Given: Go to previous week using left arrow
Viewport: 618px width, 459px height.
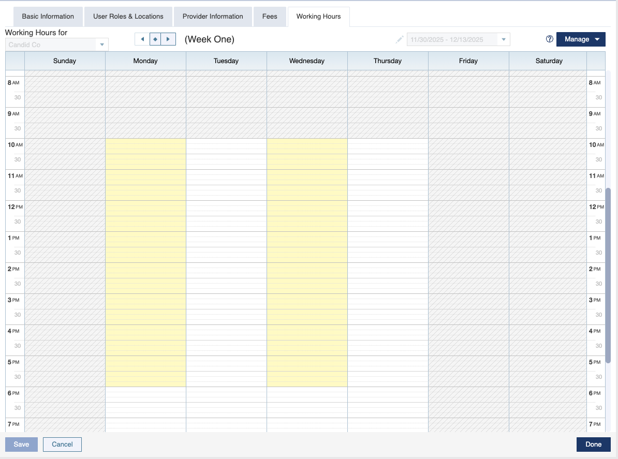Looking at the screenshot, I should [x=142, y=39].
